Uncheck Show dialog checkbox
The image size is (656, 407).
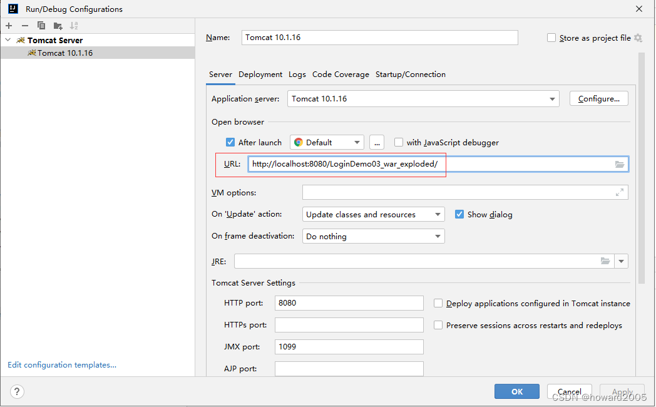[459, 214]
